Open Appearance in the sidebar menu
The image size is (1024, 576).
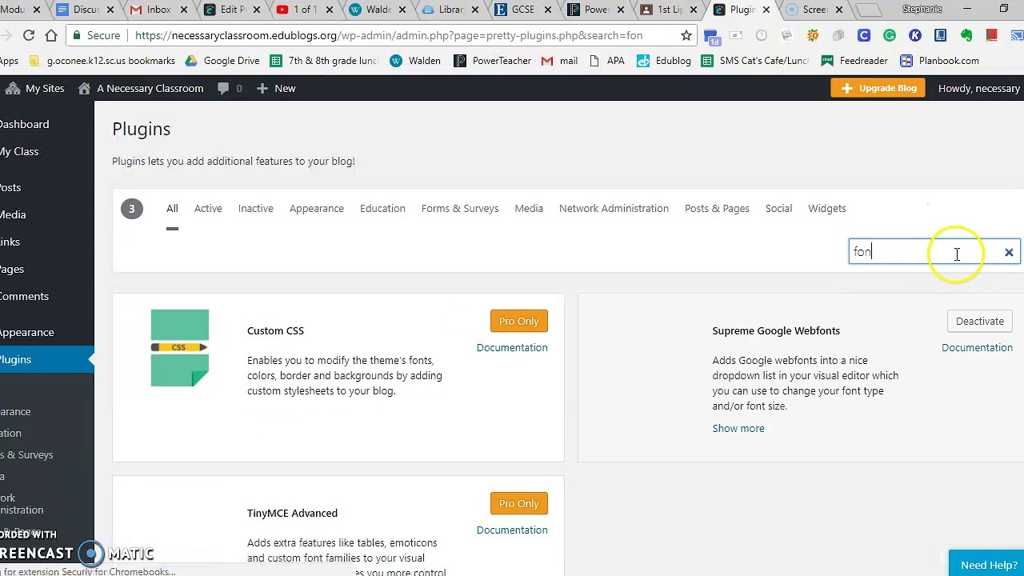point(26,332)
